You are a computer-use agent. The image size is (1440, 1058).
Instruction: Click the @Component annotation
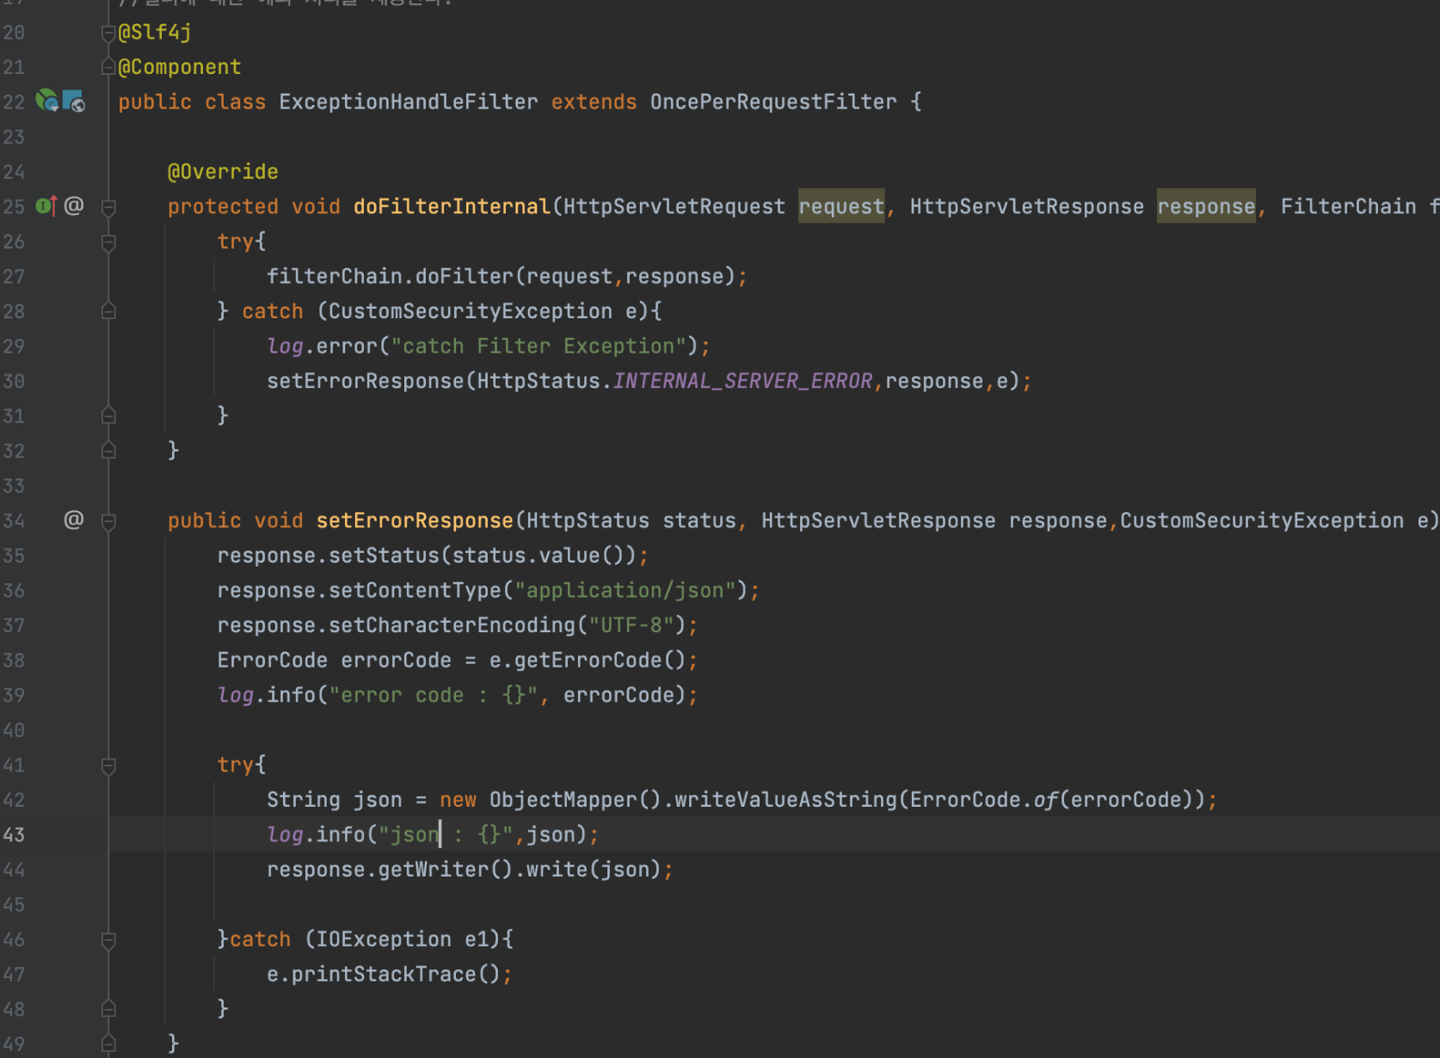pos(180,67)
